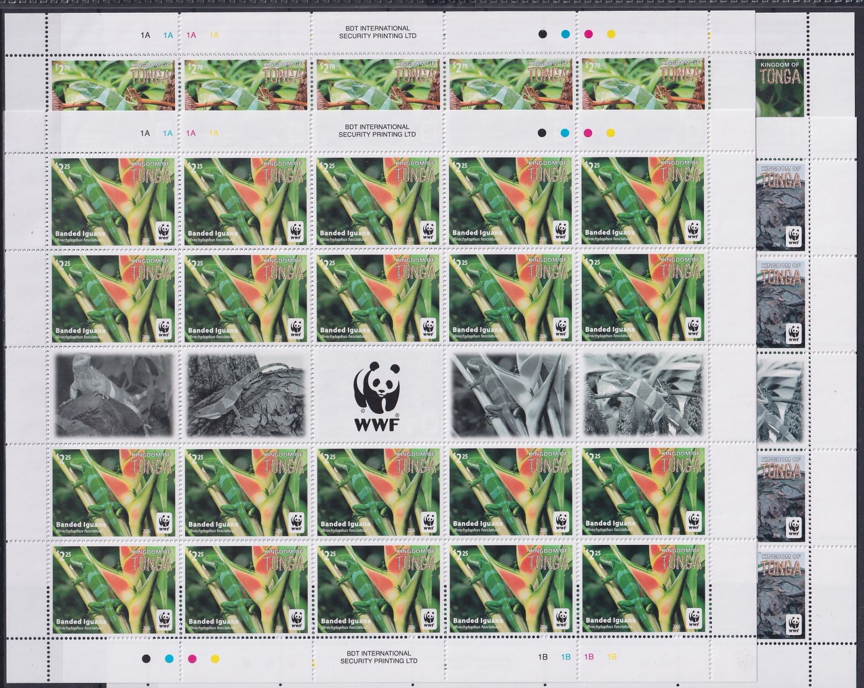Image resolution: width=864 pixels, height=688 pixels.
Task: Click the black dot in the back sheet's top margin
Action: tap(542, 34)
